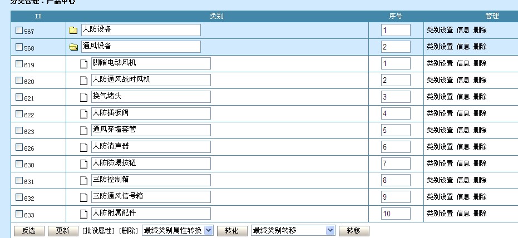Click the page icon next to 换气堵头
The width and height of the screenshot is (518, 238).
(84, 97)
